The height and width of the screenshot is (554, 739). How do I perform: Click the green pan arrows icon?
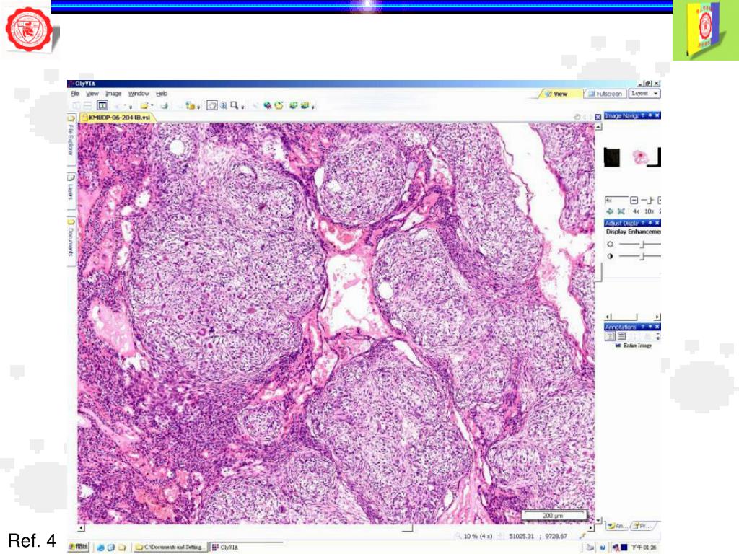[609, 211]
